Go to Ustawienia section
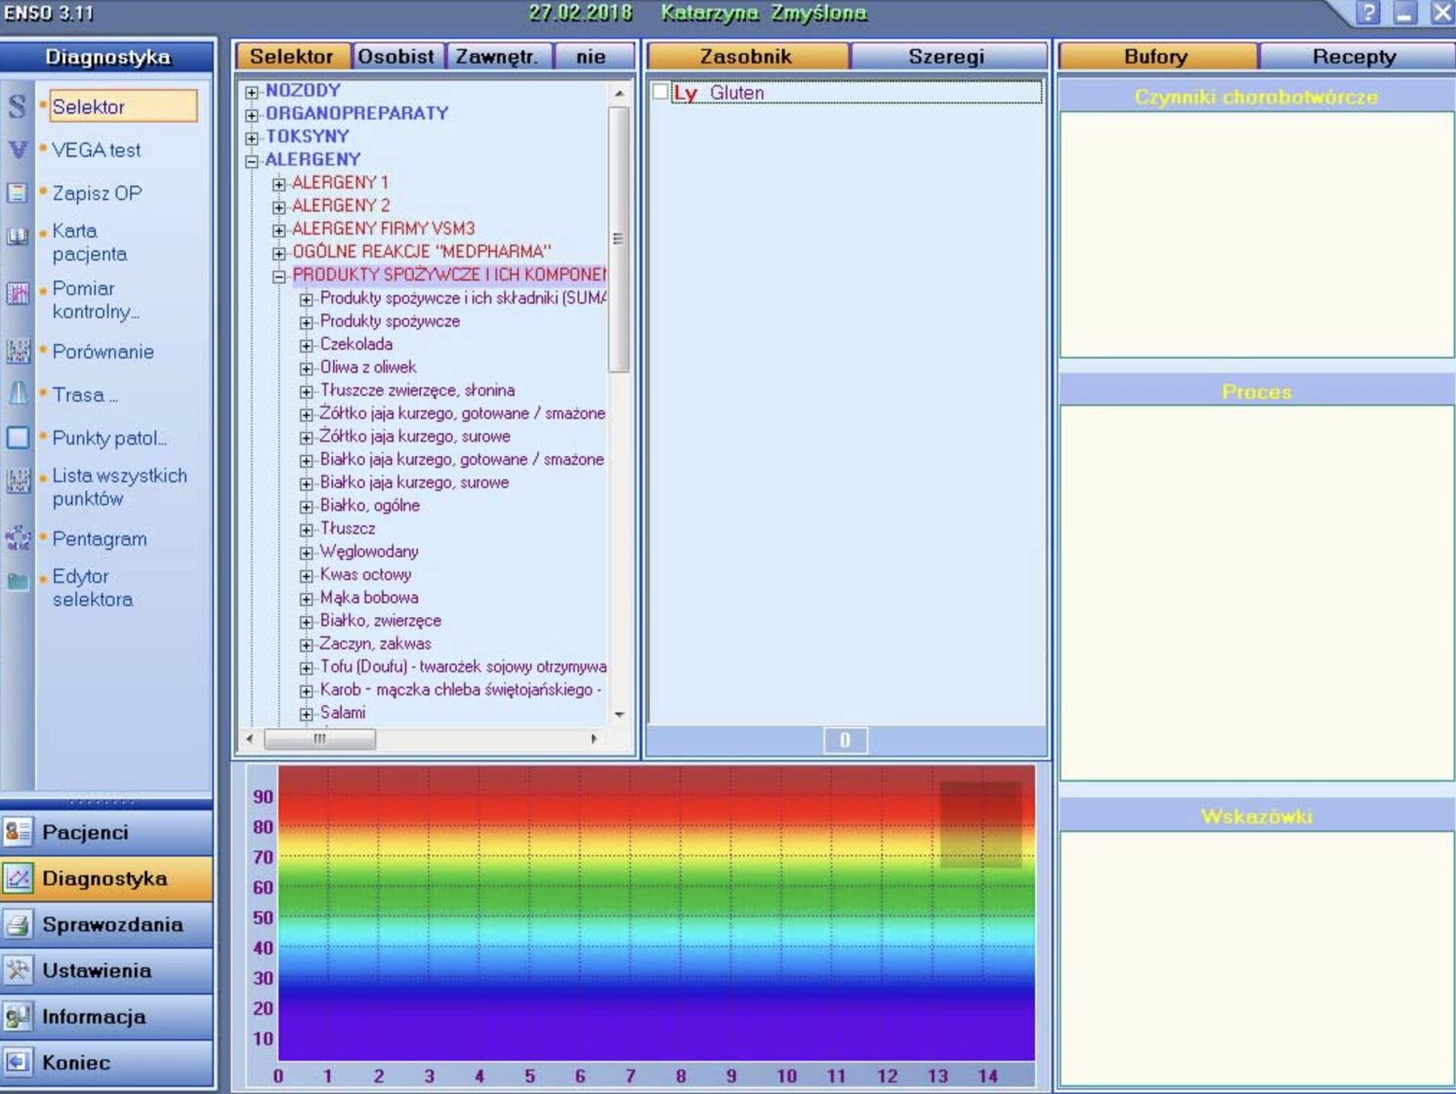 tap(107, 970)
